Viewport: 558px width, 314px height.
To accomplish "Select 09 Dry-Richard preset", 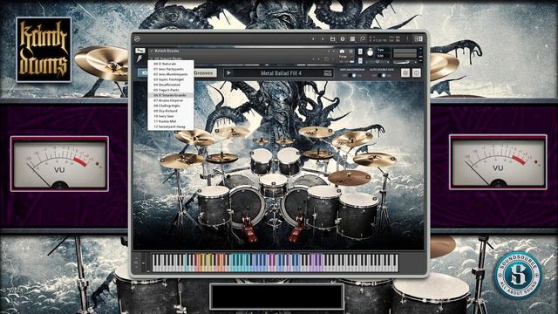I will tap(171, 111).
